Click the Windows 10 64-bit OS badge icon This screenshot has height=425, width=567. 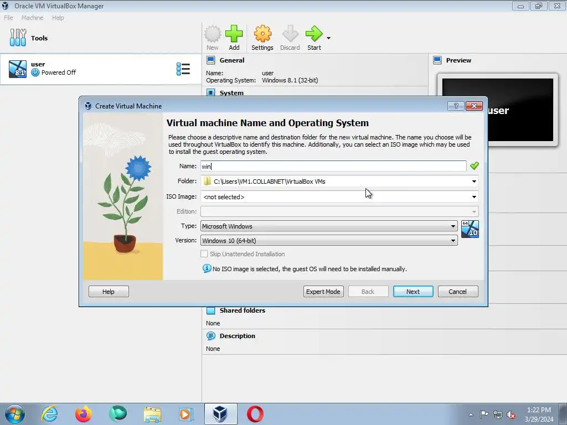pyautogui.click(x=470, y=229)
